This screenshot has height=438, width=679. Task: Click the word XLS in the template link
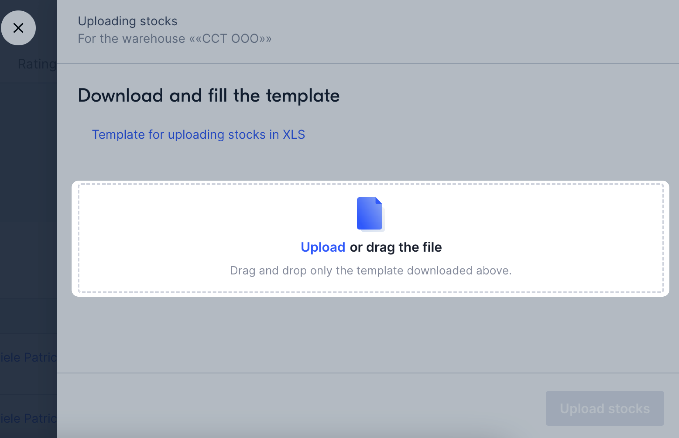point(294,135)
